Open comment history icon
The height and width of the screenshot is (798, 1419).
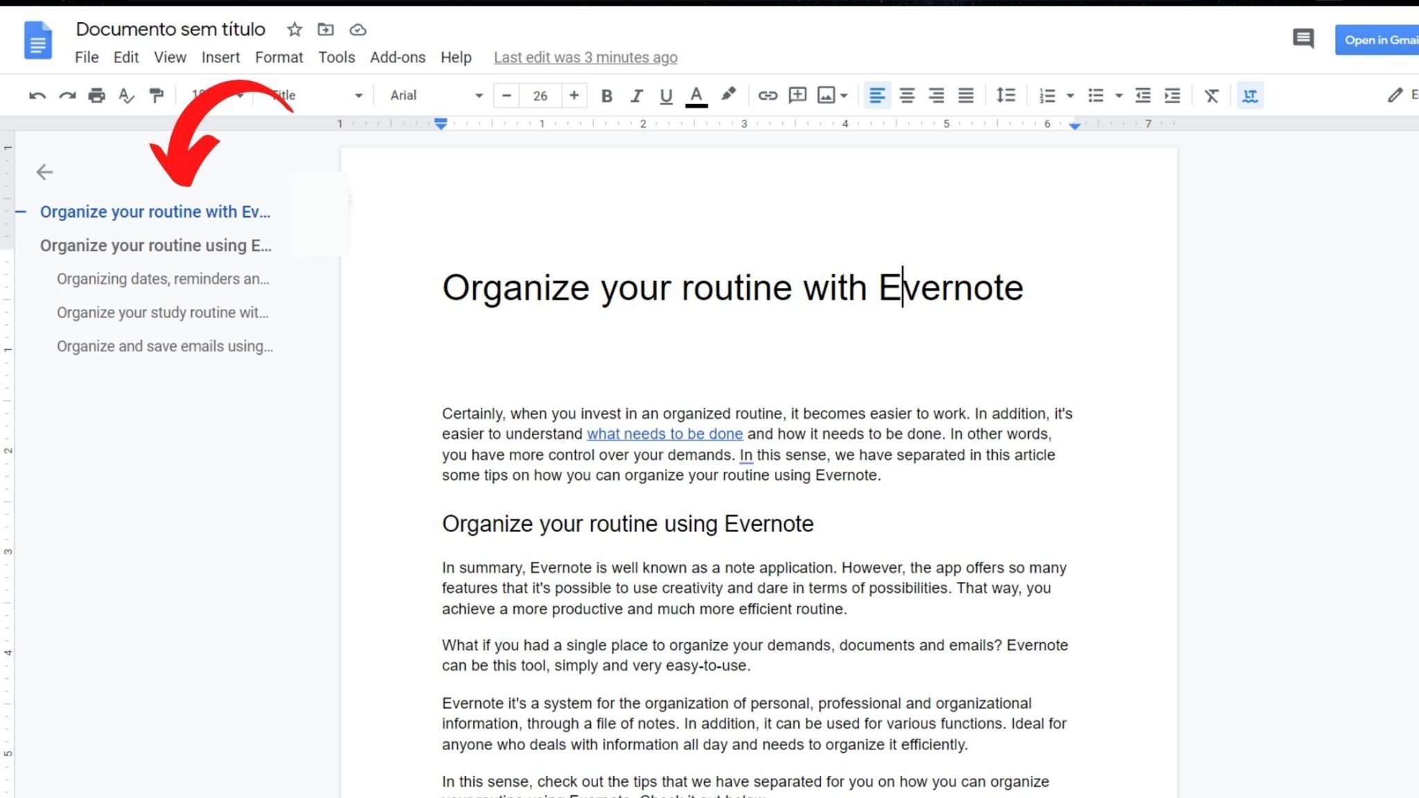1303,38
